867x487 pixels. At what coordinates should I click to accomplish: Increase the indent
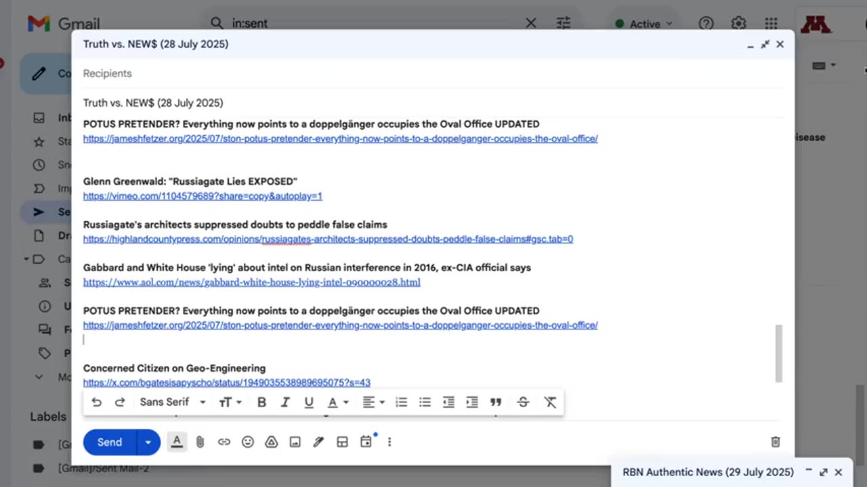472,402
